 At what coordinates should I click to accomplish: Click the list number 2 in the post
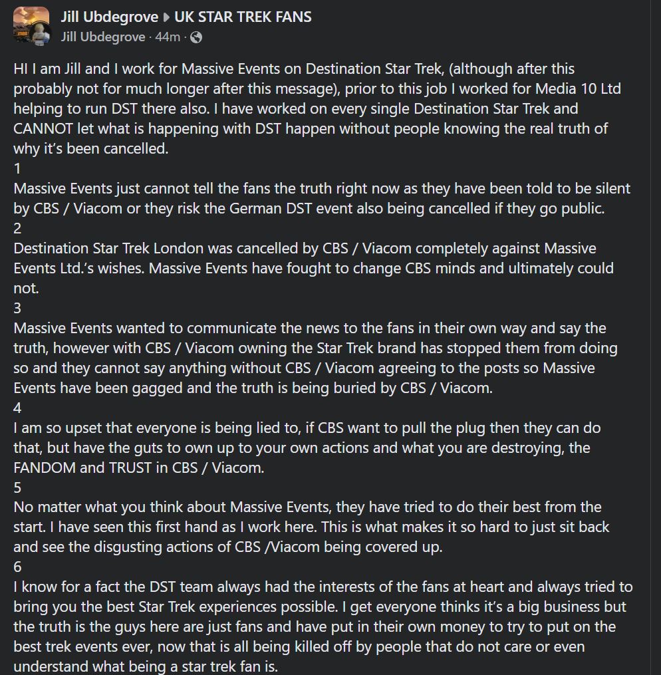coord(17,228)
